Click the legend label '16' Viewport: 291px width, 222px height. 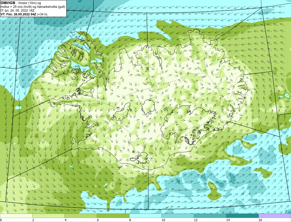pos(260,220)
